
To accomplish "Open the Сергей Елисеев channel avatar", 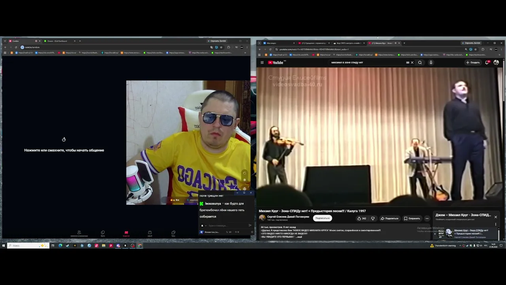I will pyautogui.click(x=262, y=218).
